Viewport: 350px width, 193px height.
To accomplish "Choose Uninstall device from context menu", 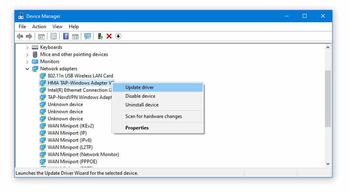I will 158,104.
